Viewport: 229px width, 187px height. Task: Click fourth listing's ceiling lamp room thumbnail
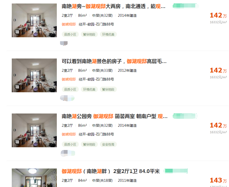pos(34,178)
